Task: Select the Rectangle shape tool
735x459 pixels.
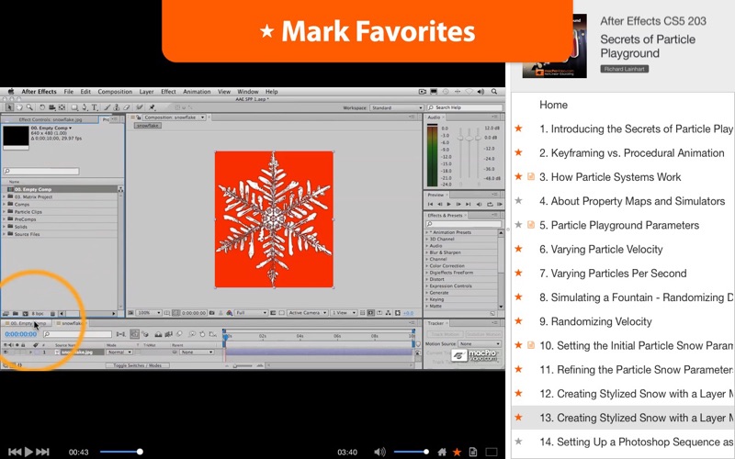Action: (x=74, y=107)
